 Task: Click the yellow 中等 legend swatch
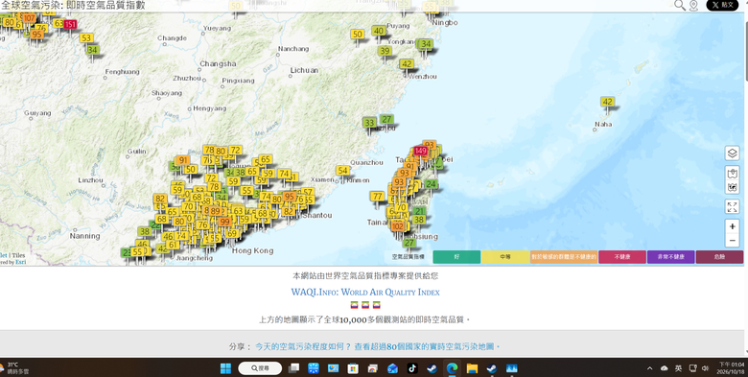click(505, 257)
